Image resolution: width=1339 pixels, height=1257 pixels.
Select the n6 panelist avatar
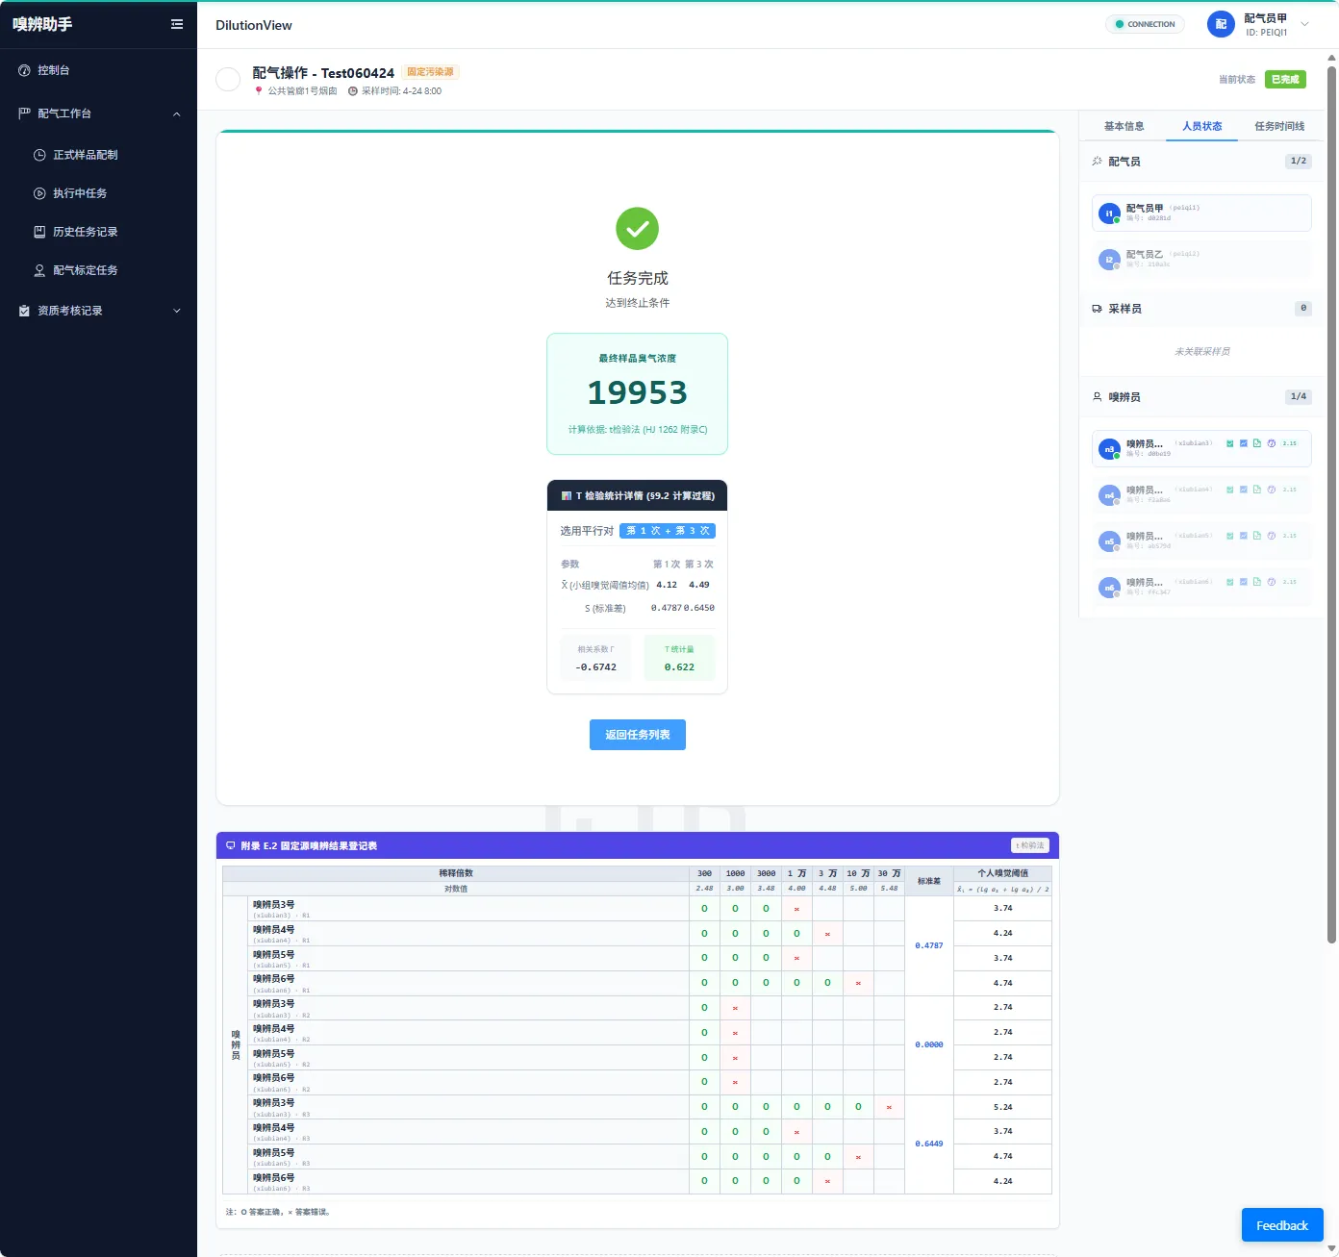(x=1109, y=588)
